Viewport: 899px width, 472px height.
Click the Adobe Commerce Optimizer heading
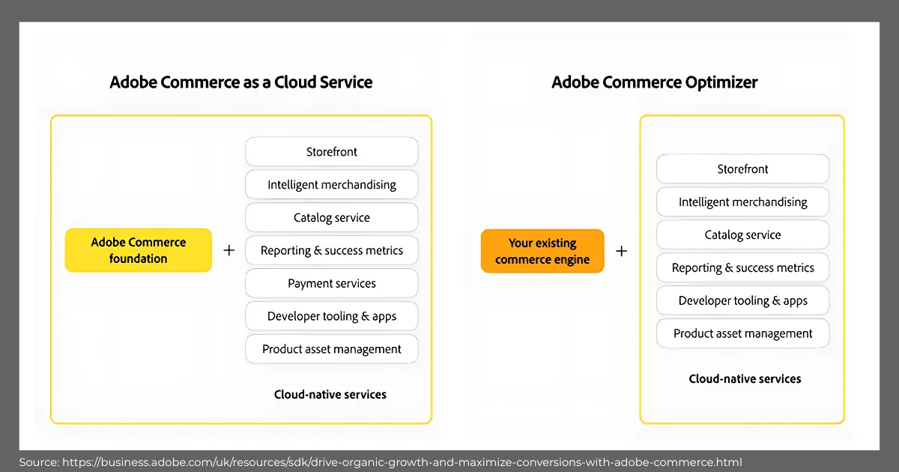pos(655,82)
